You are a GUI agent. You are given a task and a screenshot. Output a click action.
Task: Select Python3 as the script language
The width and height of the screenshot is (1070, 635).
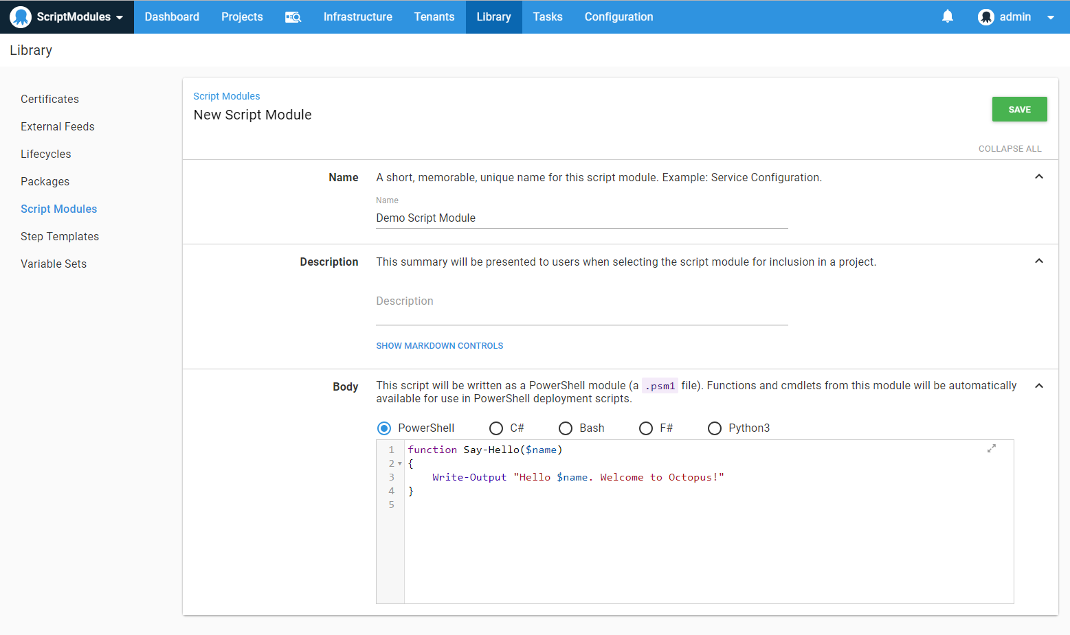715,428
